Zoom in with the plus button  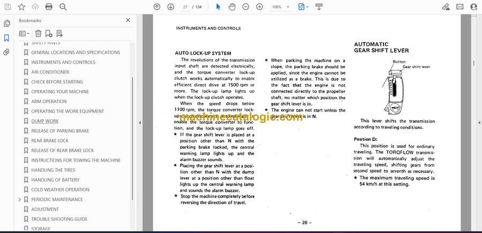[x=259, y=7]
